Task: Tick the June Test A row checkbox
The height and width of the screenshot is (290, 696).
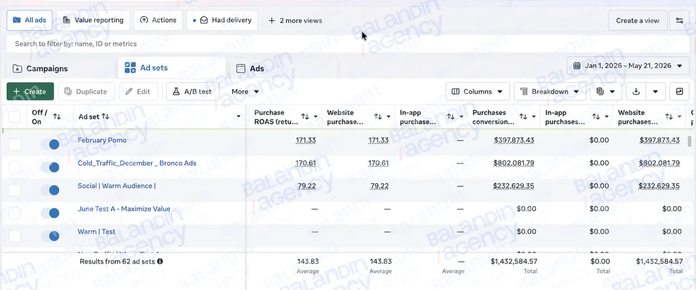Action: pos(15,213)
